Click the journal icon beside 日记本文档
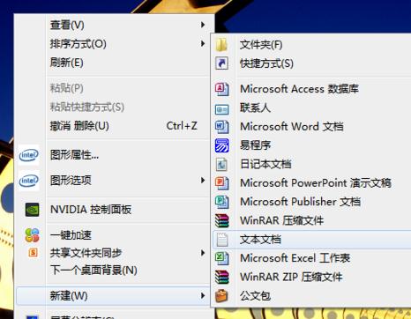 point(221,164)
